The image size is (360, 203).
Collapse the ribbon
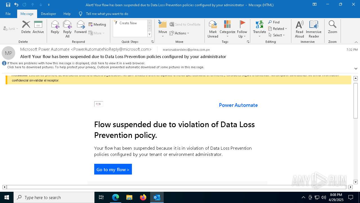point(356,42)
